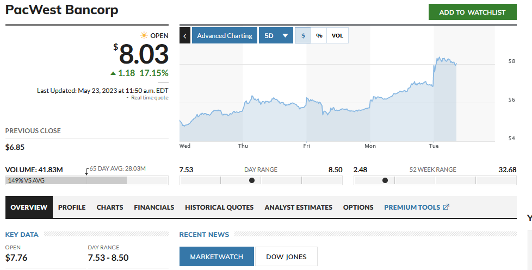Click the OPEN market status text
This screenshot has height=270, width=532.
click(x=159, y=35)
